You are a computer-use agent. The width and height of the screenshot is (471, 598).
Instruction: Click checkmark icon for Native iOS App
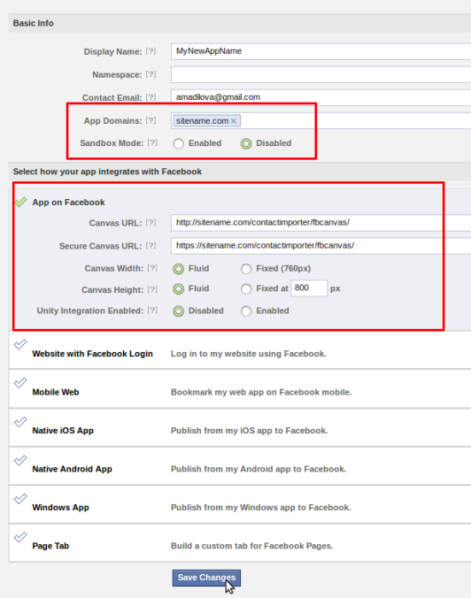pyautogui.click(x=21, y=422)
